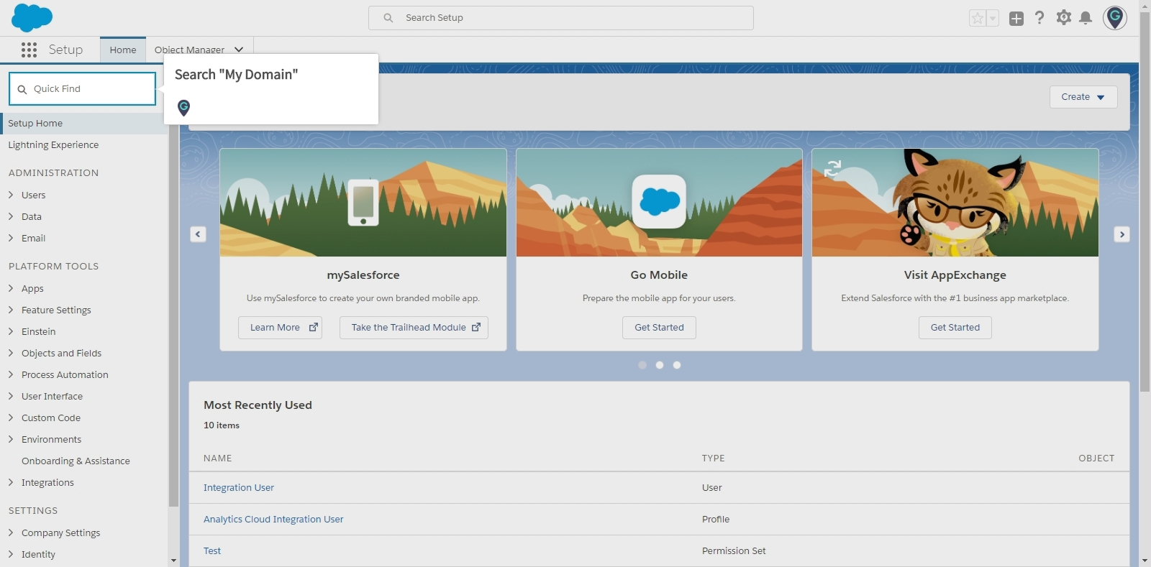This screenshot has width=1151, height=567.
Task: Open the Create dropdown button
Action: [1083, 97]
